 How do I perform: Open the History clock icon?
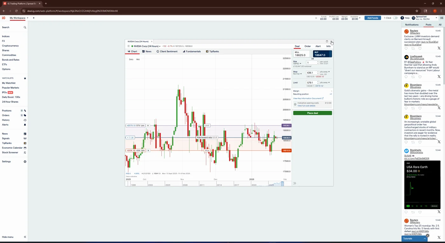click(x=25, y=120)
